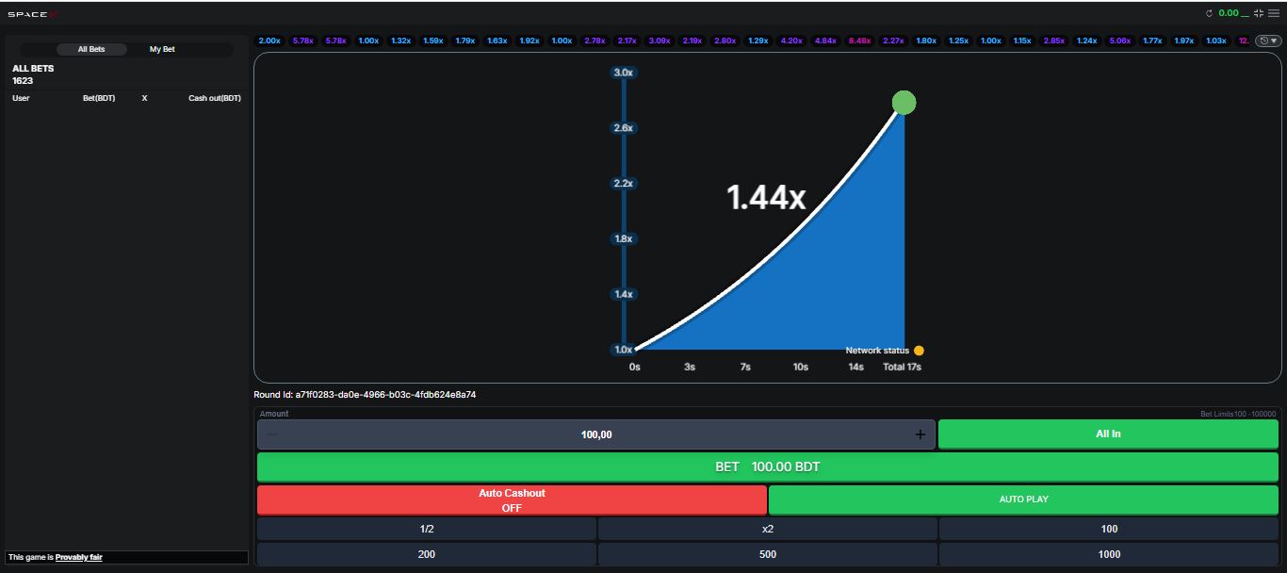1287x573 pixels.
Task: Double the bet with x2
Action: [768, 529]
